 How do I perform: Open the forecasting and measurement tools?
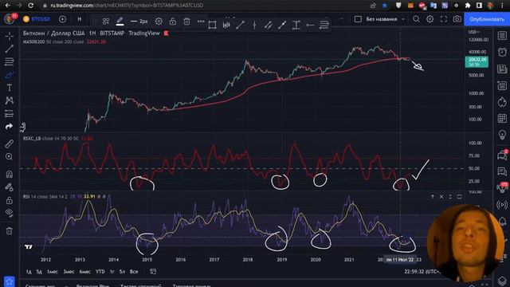pos(9,113)
